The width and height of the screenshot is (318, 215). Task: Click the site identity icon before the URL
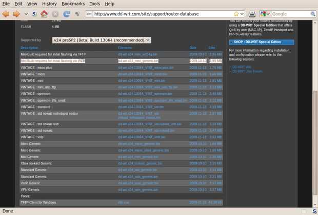(89, 14)
